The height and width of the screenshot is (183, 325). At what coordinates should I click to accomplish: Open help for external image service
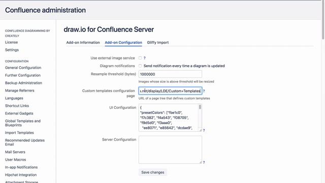144,58
